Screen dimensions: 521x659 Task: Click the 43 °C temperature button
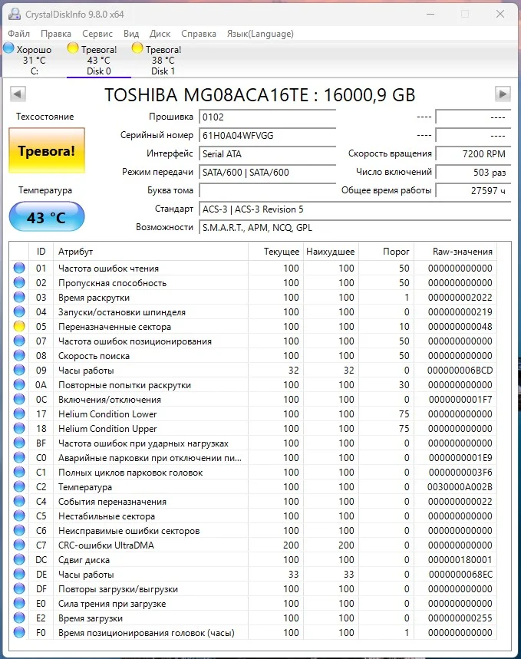47,217
